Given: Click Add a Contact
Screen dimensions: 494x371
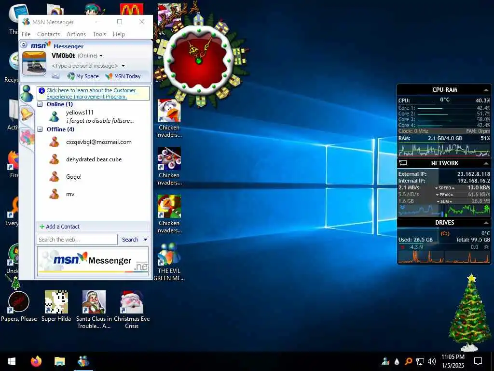Looking at the screenshot, I should (x=59, y=227).
